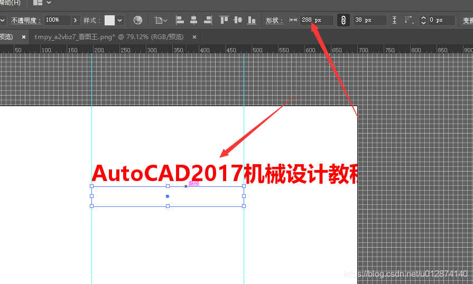Select the red AutoCAD2017机械设计 text
This screenshot has height=284, width=473.
click(225, 174)
